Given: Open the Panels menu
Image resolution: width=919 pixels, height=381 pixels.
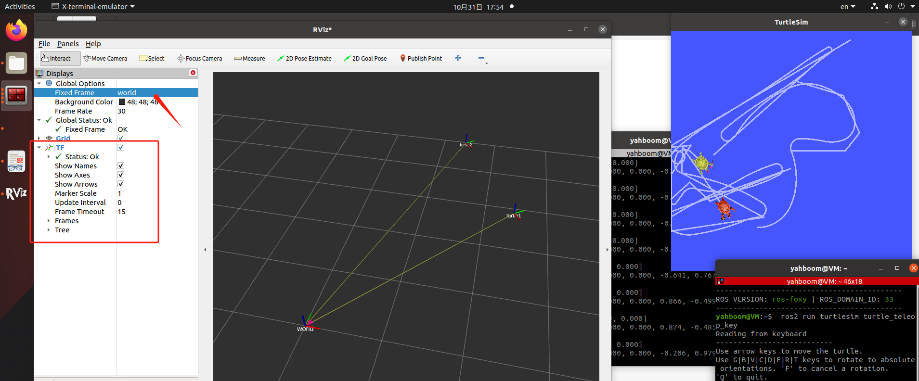Looking at the screenshot, I should coord(68,44).
